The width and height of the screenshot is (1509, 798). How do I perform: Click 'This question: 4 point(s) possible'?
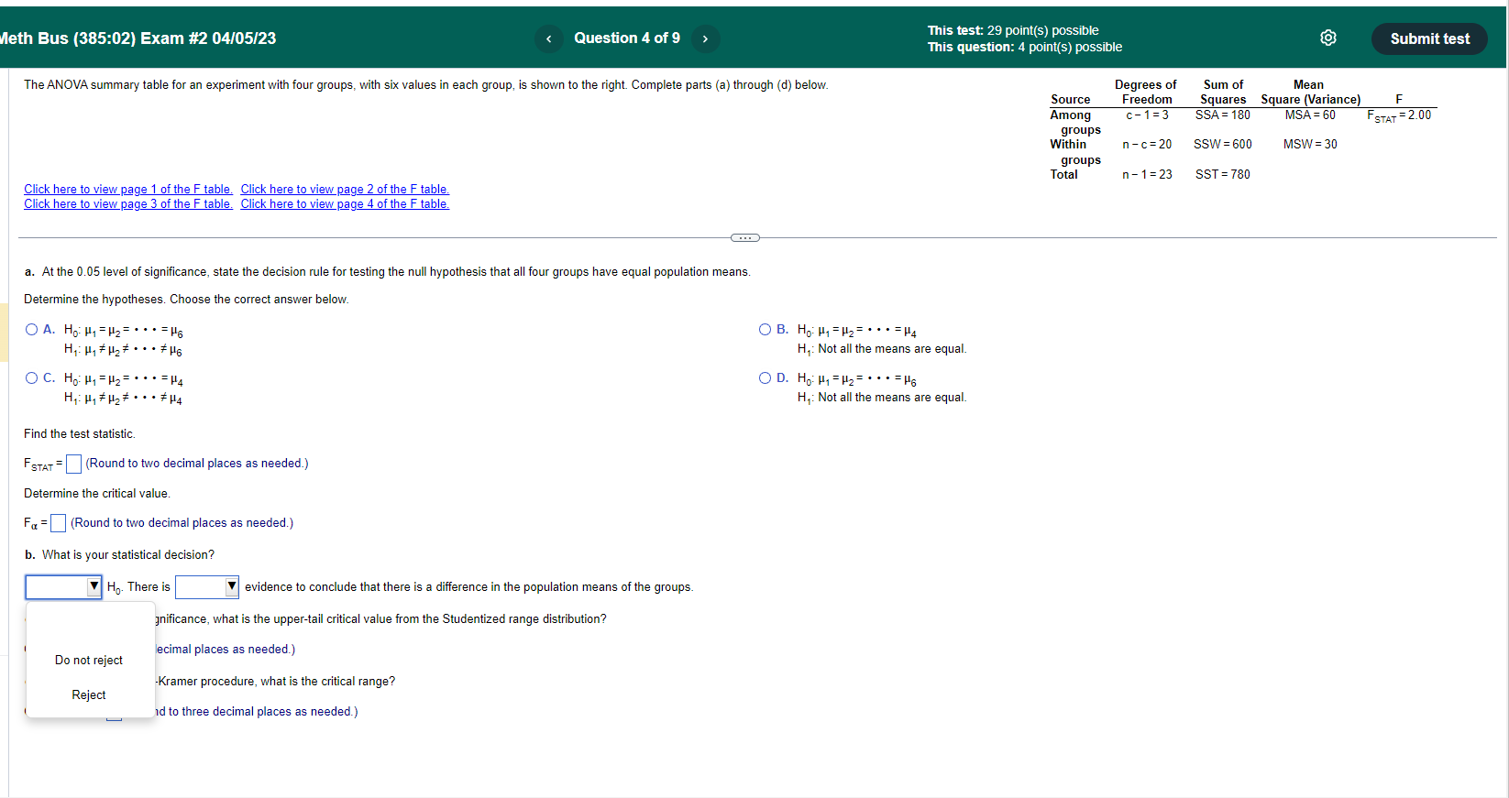pyautogui.click(x=1025, y=47)
